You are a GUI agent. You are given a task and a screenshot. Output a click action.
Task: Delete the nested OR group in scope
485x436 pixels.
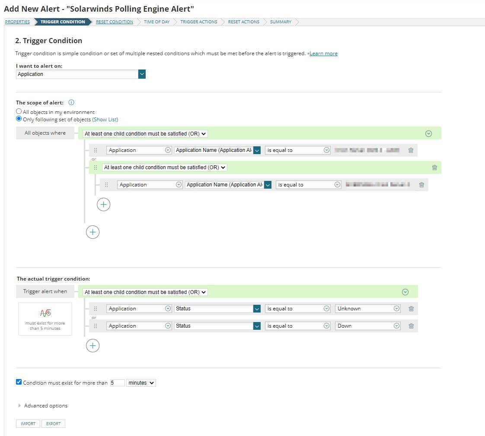[x=434, y=167]
